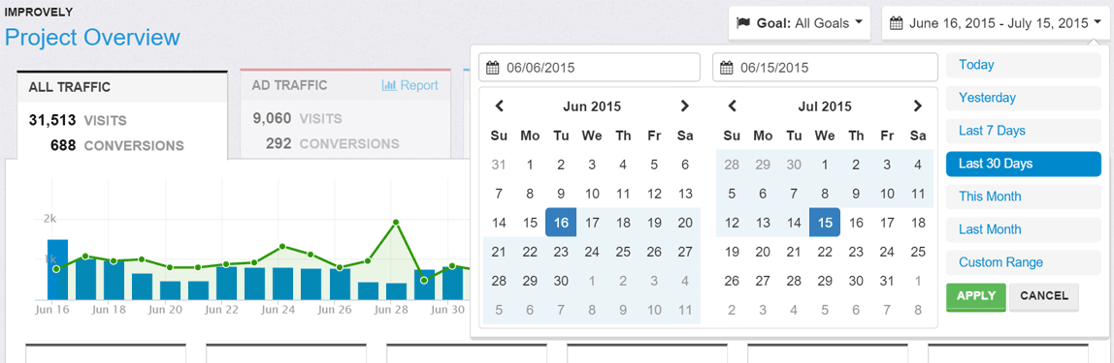Open the June 16 - July 15 date range dropdown

tap(995, 23)
